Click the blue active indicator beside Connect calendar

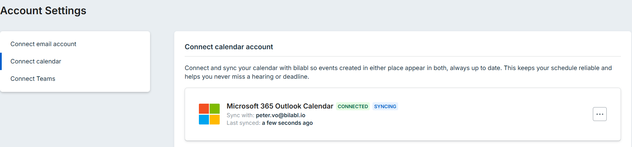pos(1,61)
